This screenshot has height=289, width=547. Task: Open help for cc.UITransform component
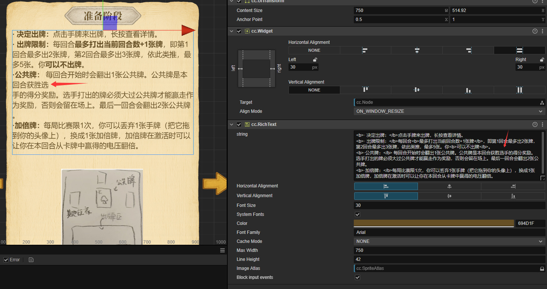point(535,1)
